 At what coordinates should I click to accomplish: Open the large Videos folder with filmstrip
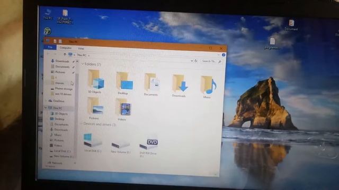[123, 109]
